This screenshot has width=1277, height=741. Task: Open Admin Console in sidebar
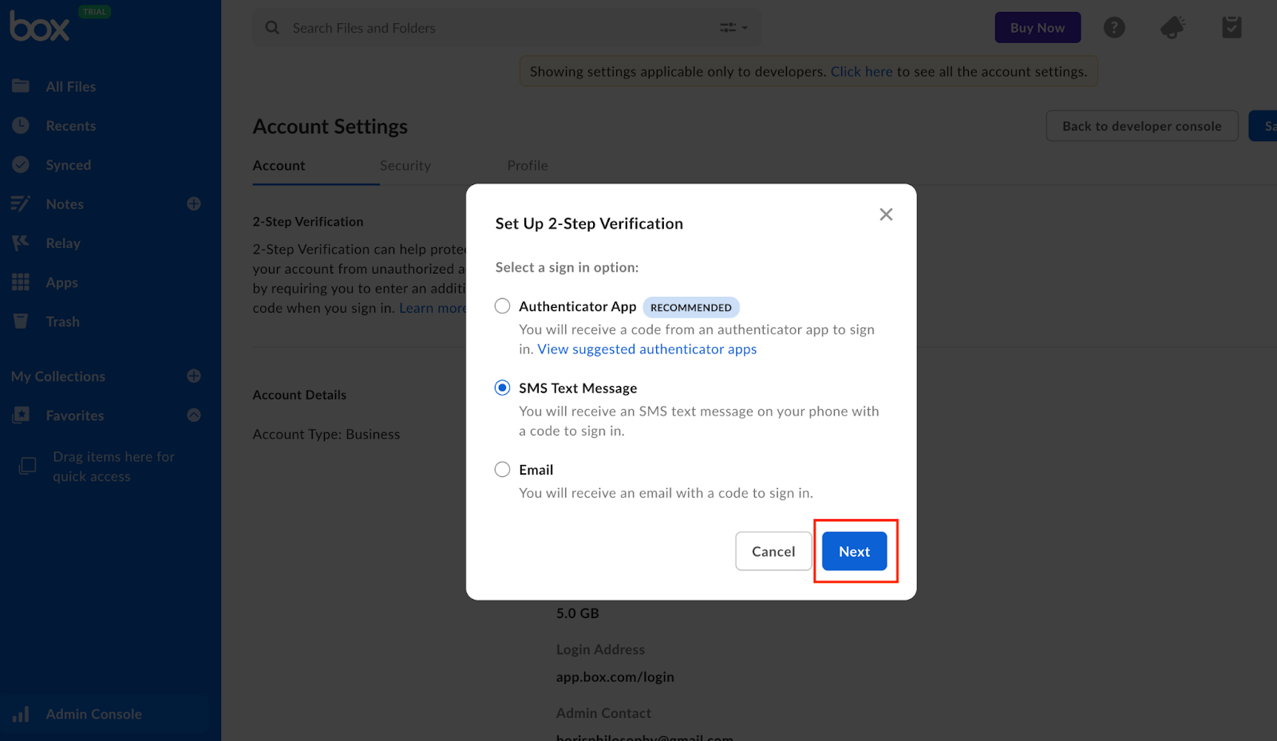tap(93, 714)
